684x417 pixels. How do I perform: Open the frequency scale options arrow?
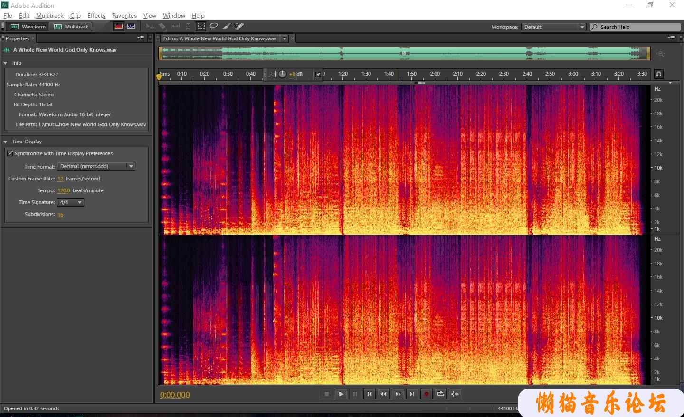[670, 83]
